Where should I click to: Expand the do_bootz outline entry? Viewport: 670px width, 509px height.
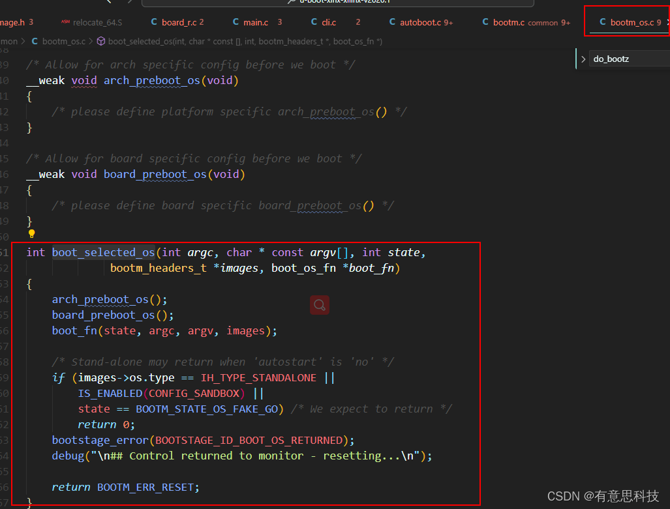pos(583,59)
